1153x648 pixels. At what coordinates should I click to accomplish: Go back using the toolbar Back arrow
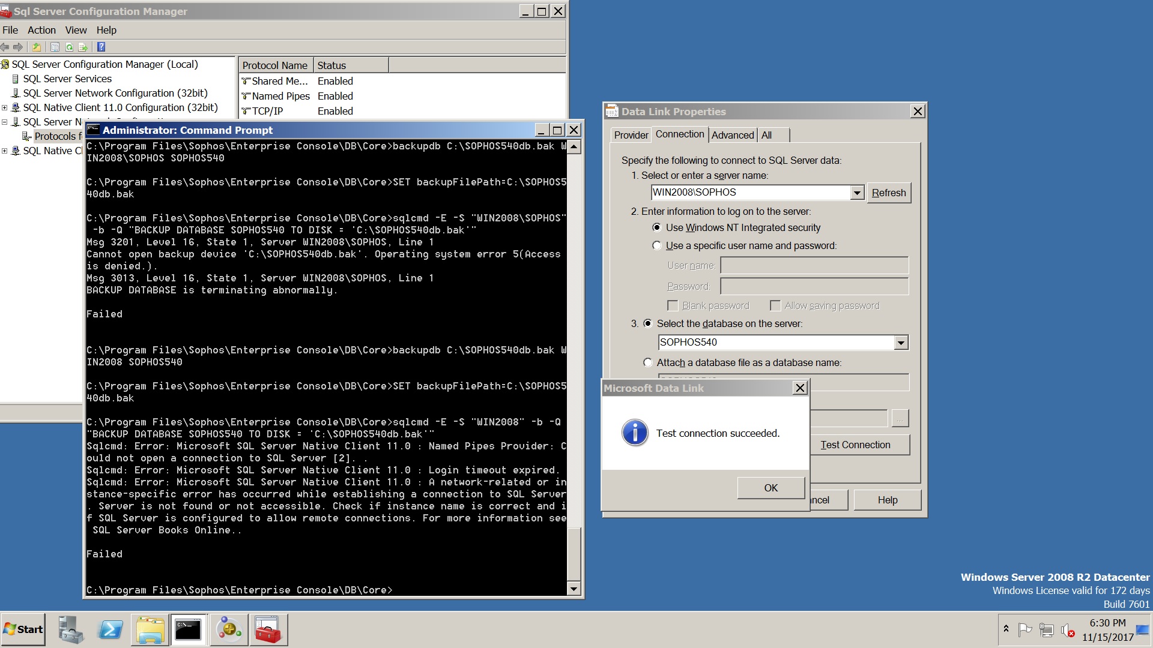5,47
